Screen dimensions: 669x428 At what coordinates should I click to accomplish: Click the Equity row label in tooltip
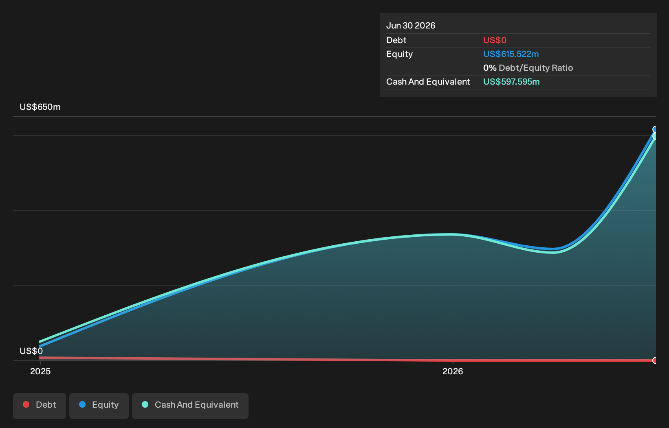tap(399, 54)
